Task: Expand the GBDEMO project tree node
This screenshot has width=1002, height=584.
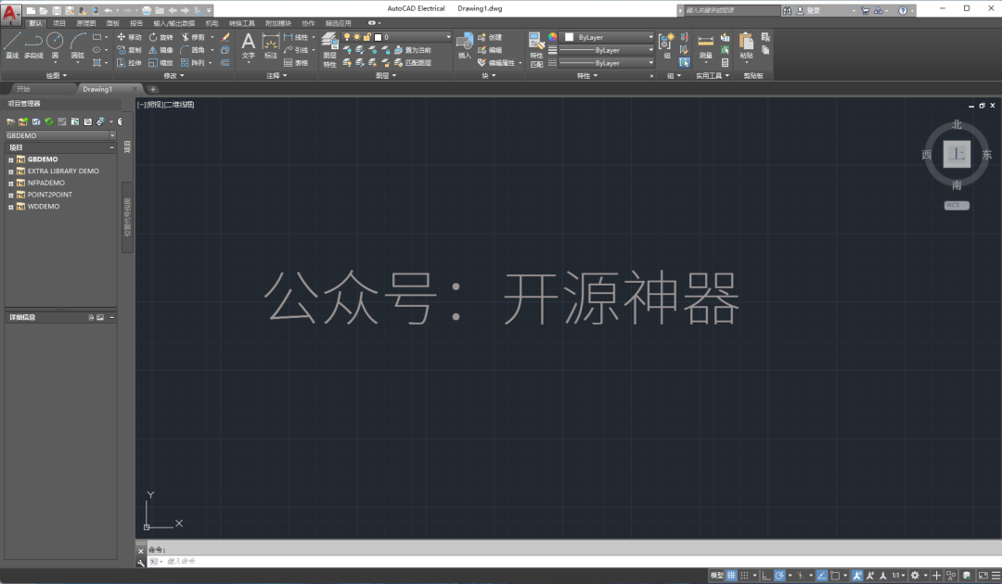Action: coord(11,159)
